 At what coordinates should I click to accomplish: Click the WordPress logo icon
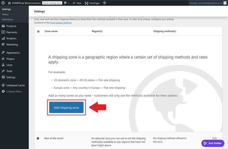(x=3, y=3)
